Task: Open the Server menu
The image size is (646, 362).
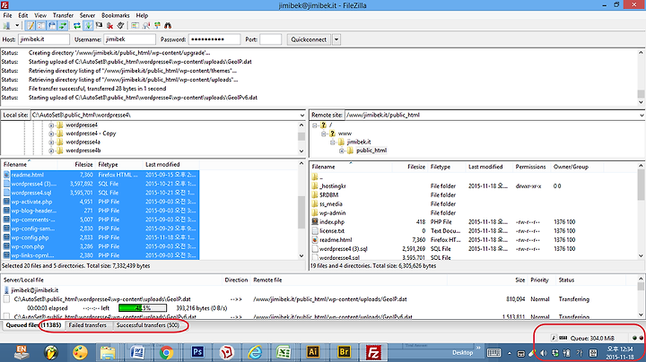Action: [87, 15]
